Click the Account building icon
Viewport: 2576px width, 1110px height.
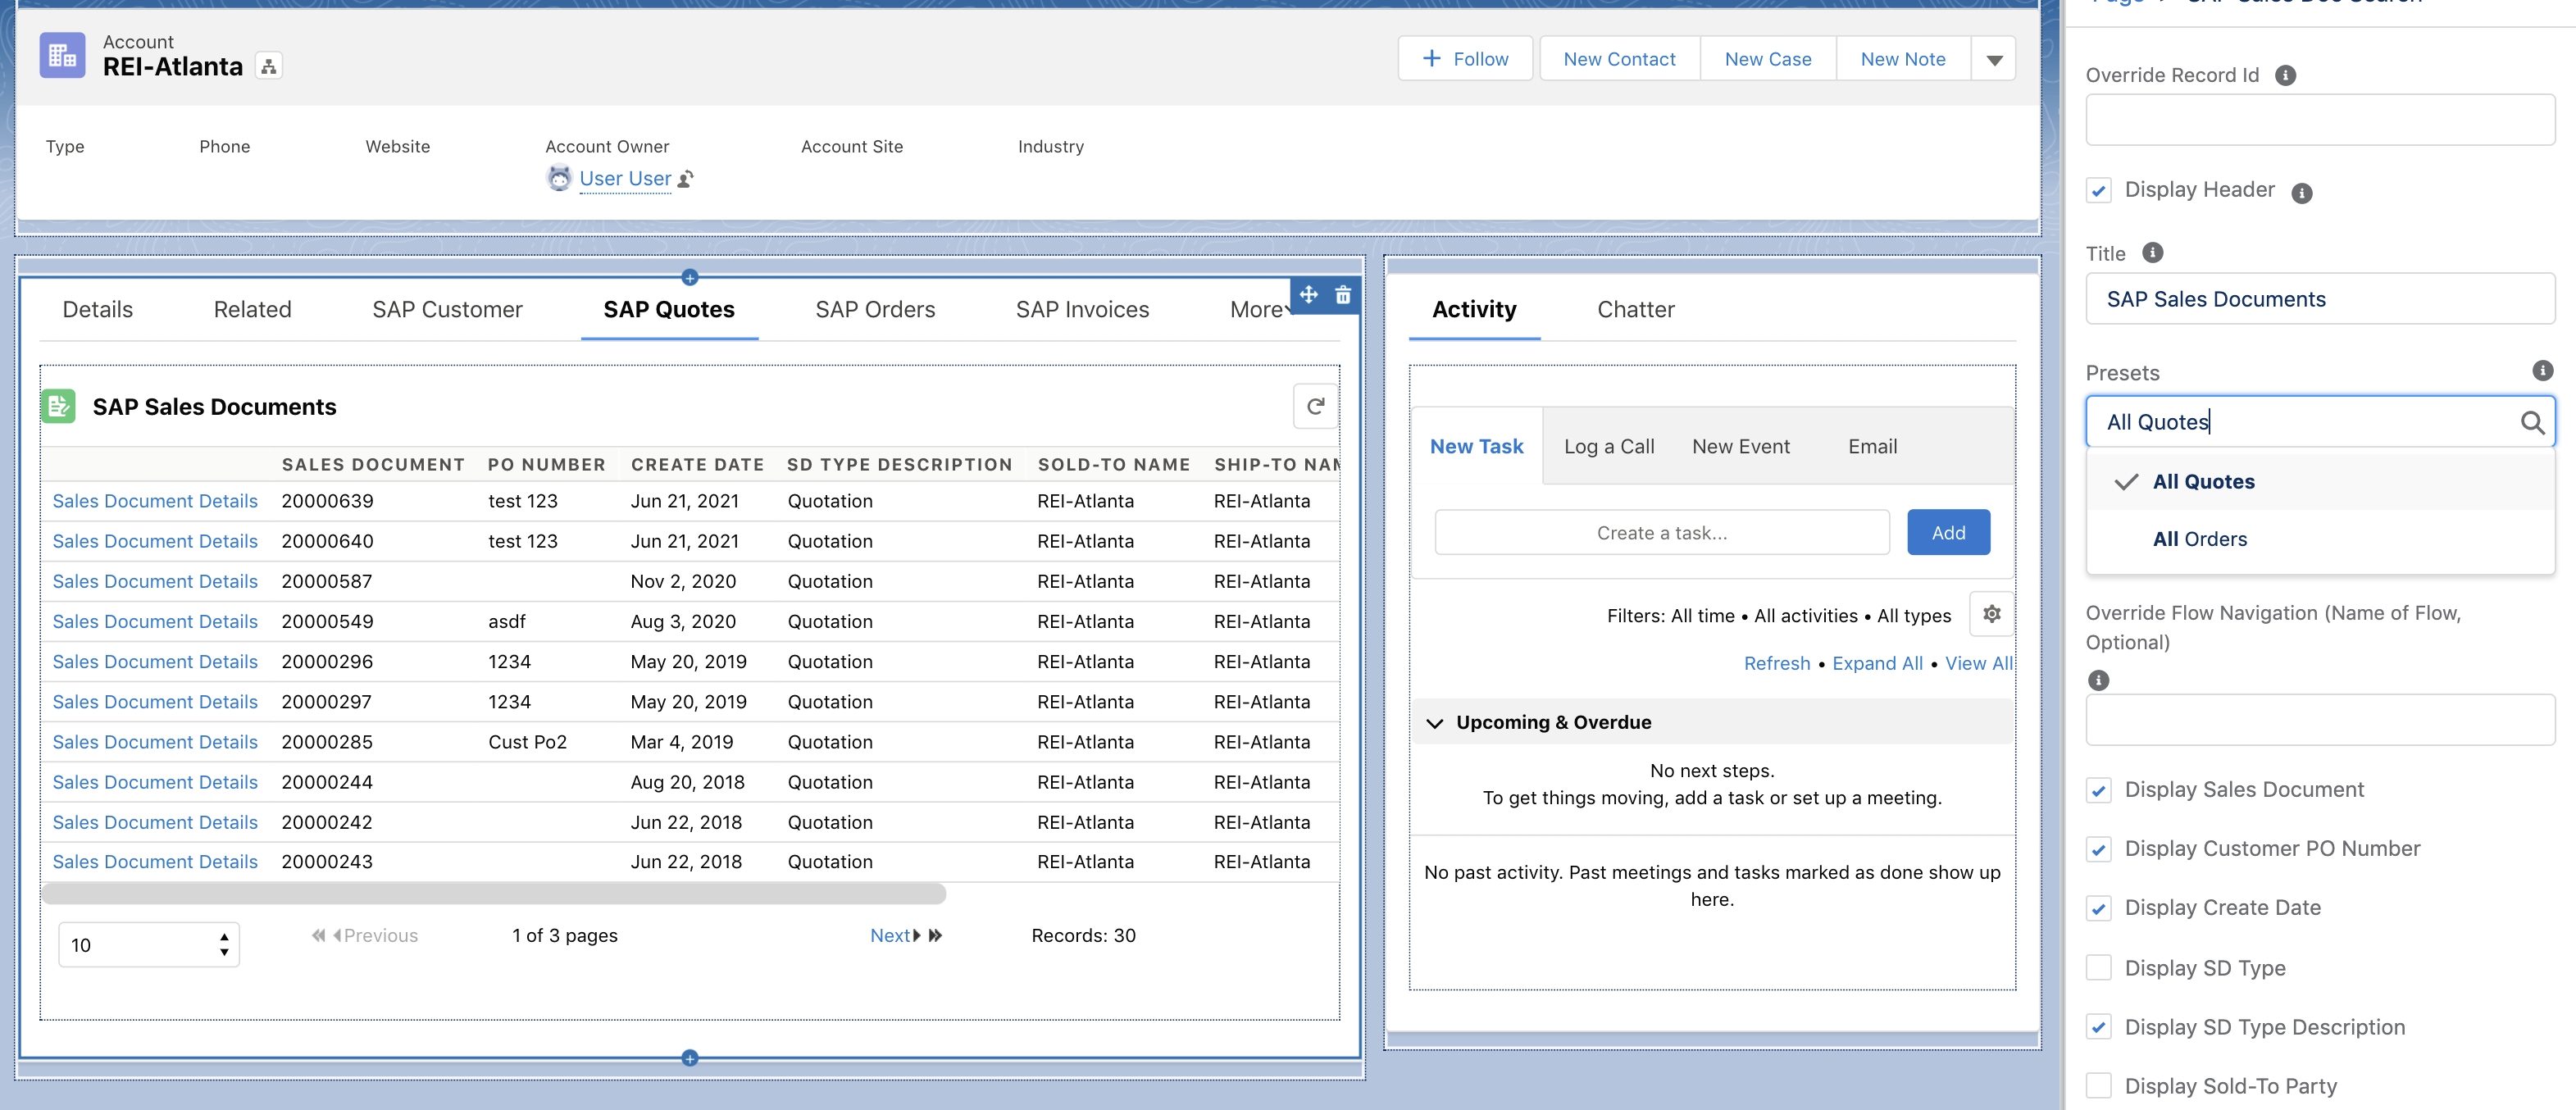[62, 56]
